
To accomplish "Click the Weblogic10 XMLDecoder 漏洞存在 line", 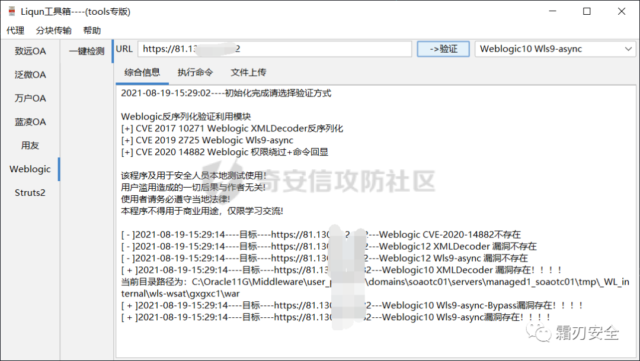I will point(341,270).
